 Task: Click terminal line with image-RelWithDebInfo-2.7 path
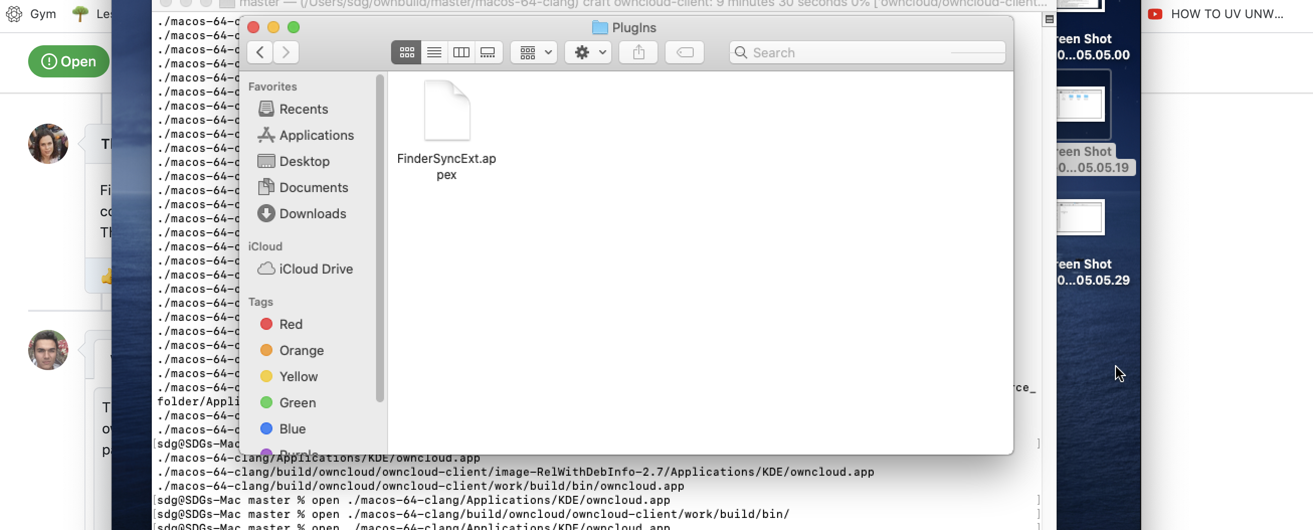(x=515, y=472)
